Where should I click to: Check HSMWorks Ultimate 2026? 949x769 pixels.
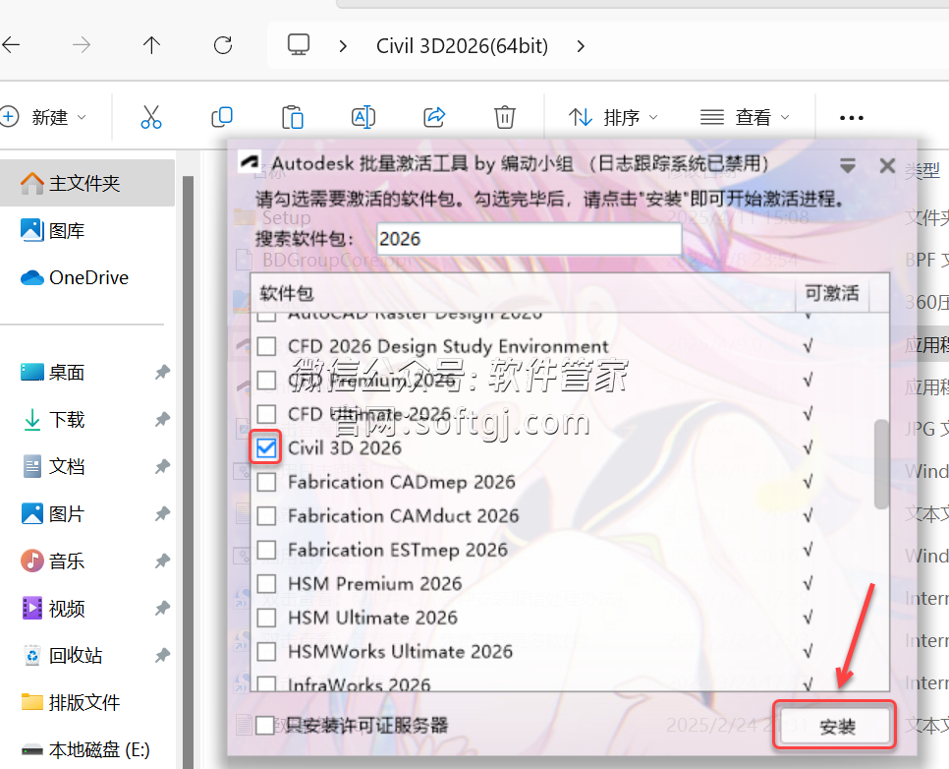click(x=266, y=652)
